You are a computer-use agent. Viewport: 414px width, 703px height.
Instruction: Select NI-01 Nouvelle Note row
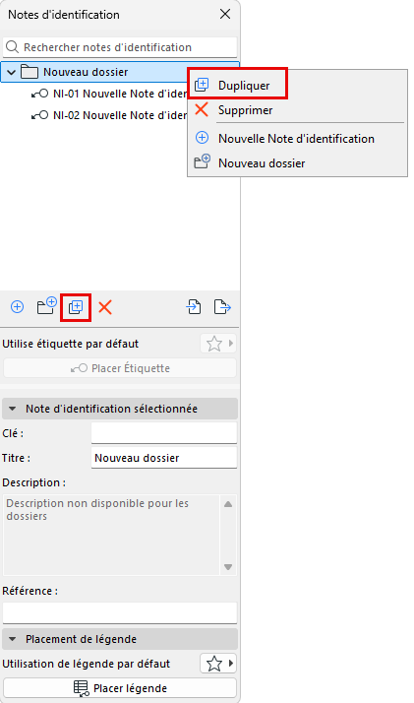[109, 94]
